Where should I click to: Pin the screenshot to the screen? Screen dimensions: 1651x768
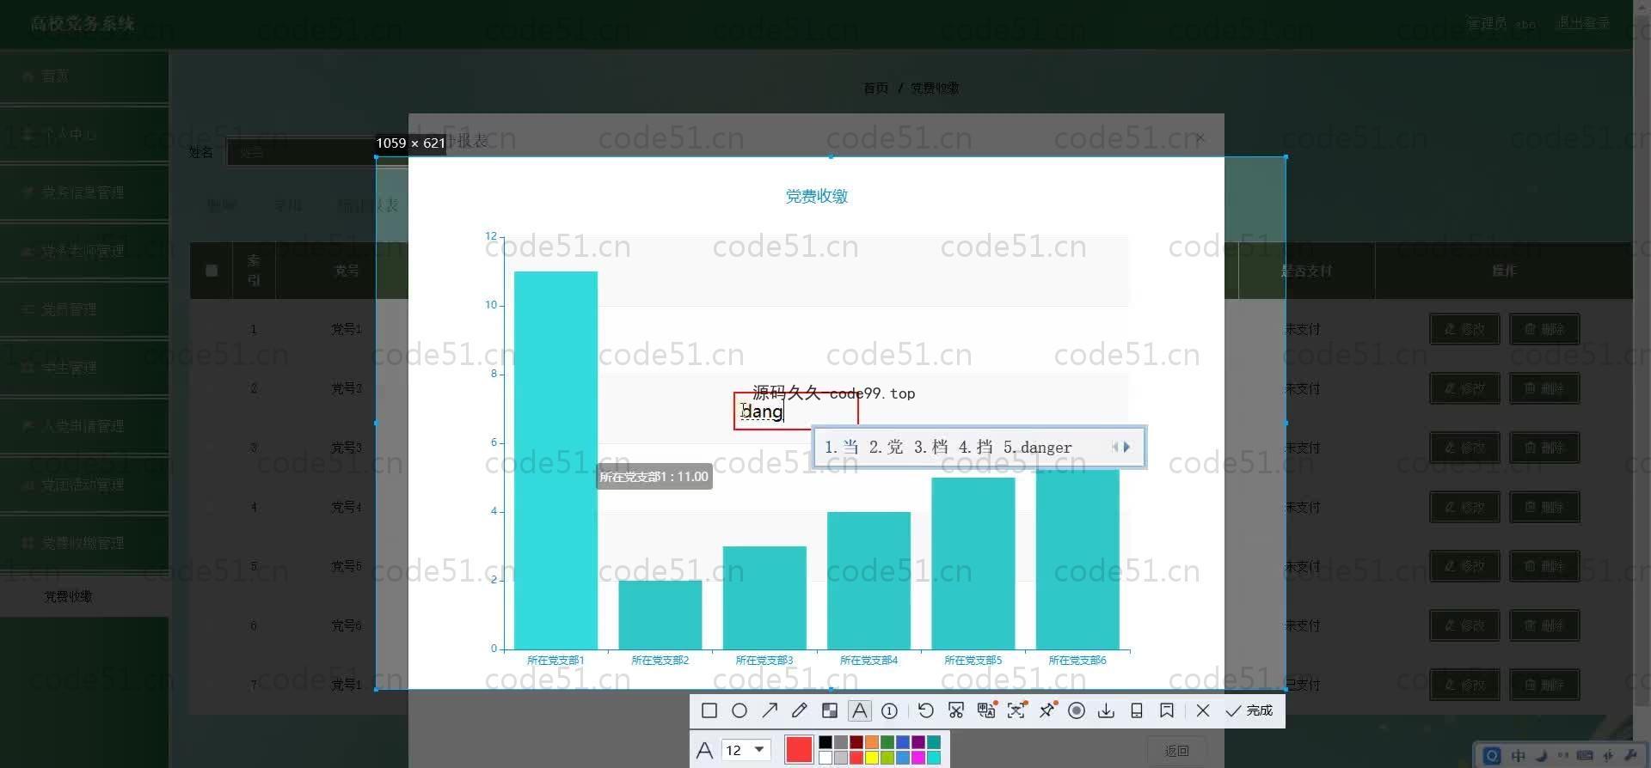click(x=1047, y=710)
